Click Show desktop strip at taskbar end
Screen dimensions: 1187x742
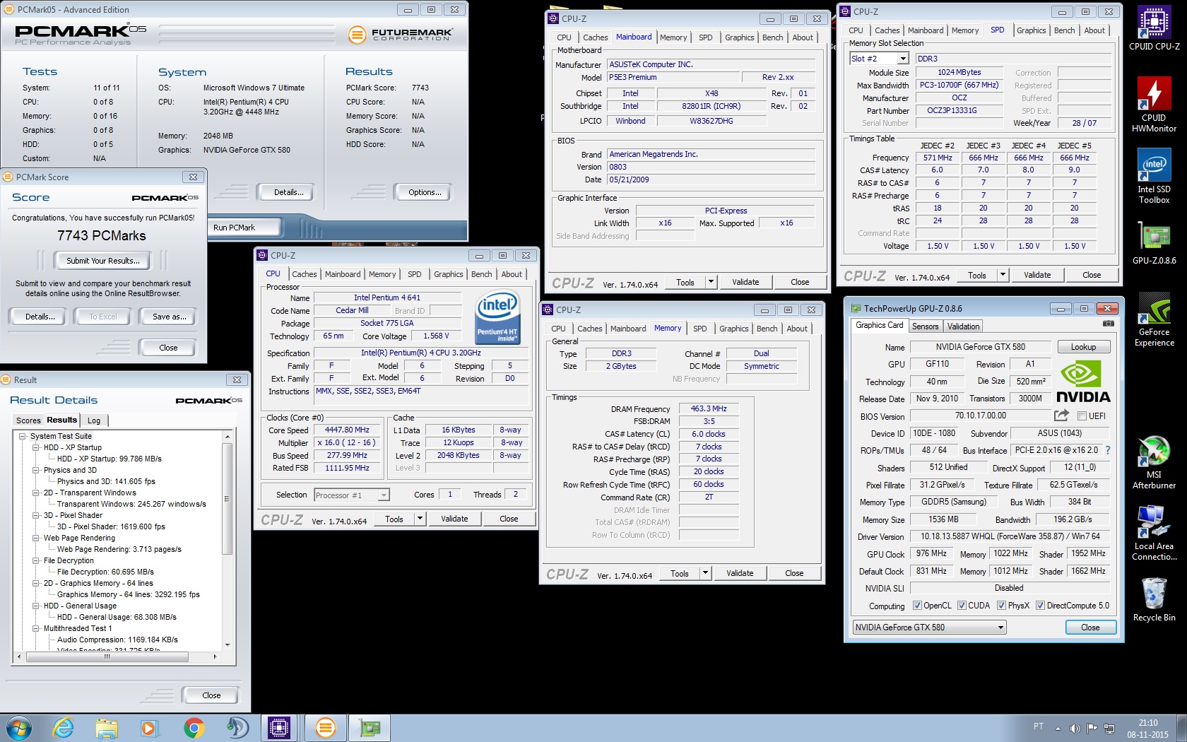[x=1182, y=728]
